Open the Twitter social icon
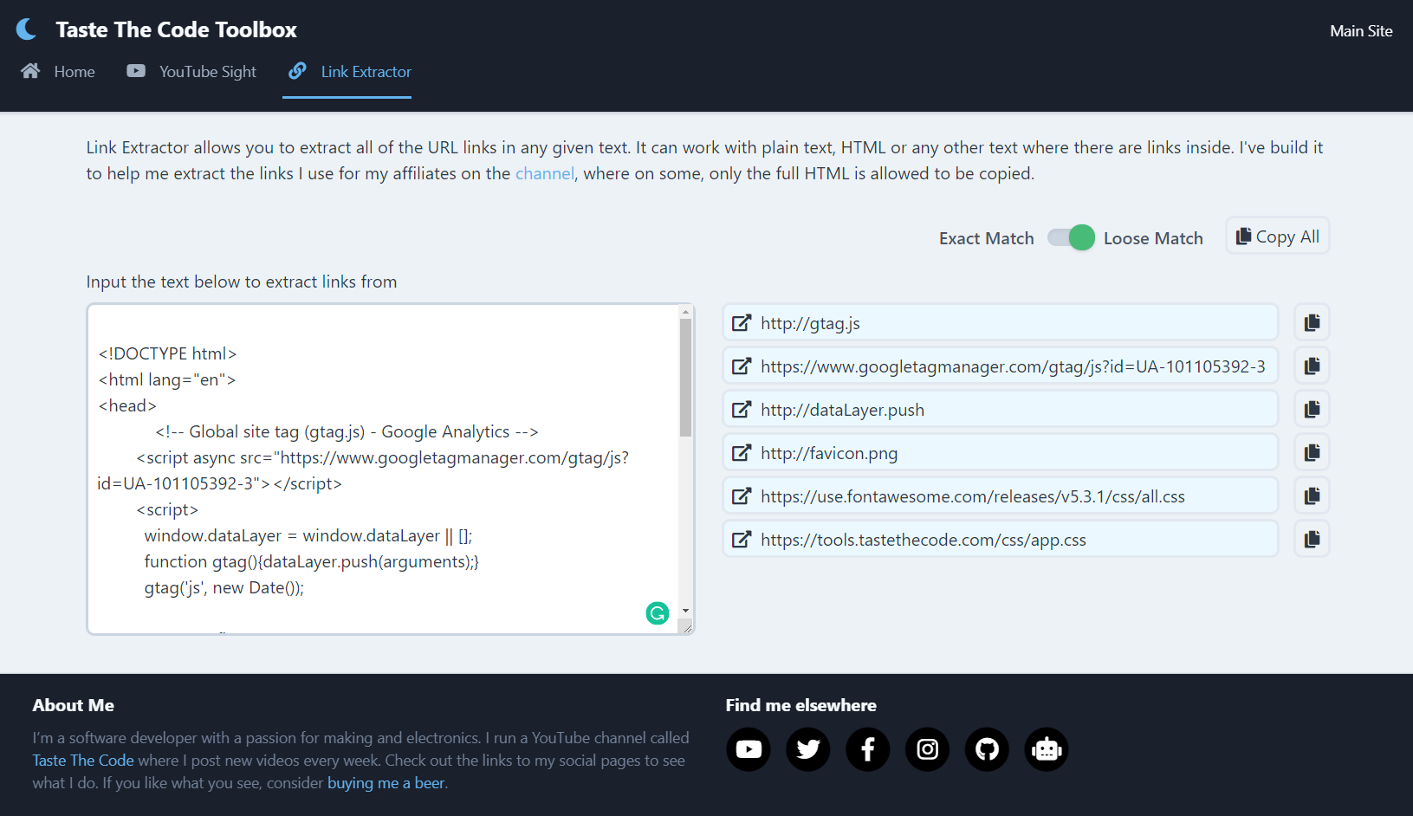 808,749
